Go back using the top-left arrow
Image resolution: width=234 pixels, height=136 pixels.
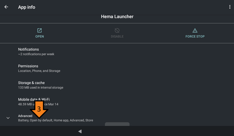tap(6, 7)
